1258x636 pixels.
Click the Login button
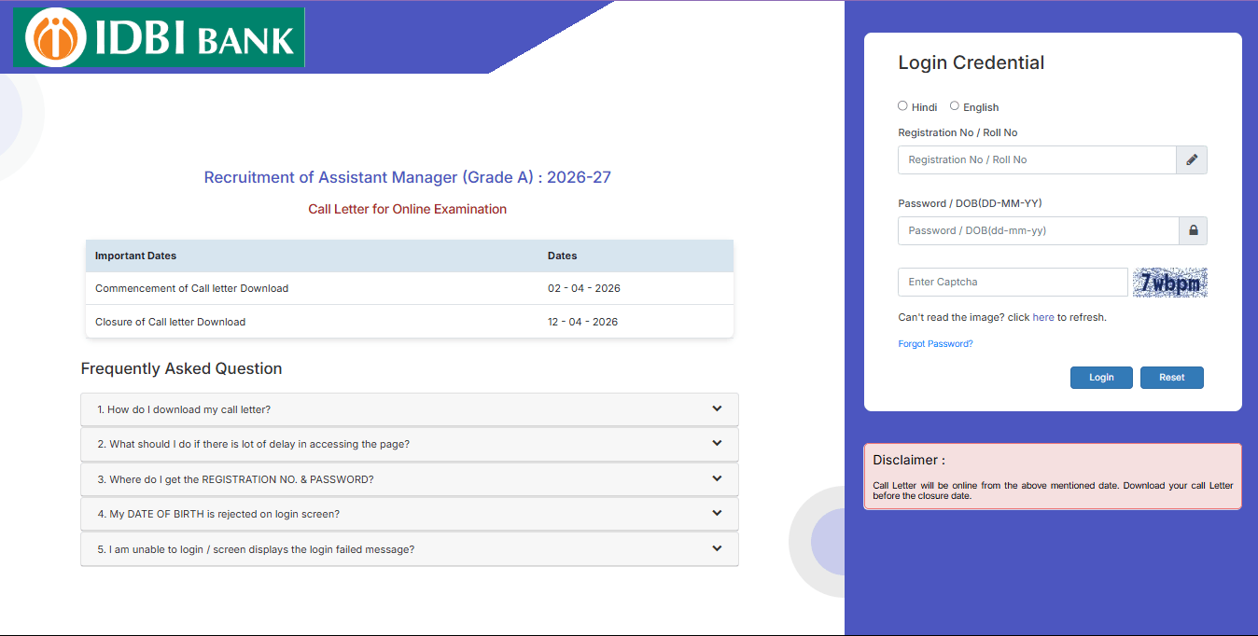point(1101,377)
